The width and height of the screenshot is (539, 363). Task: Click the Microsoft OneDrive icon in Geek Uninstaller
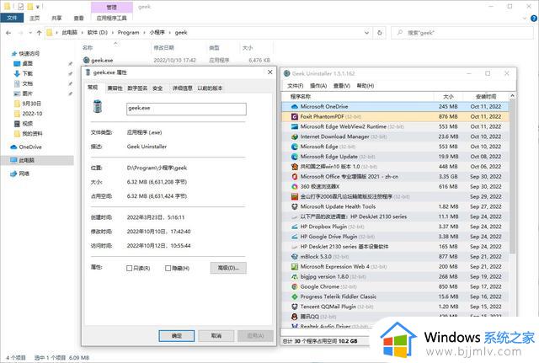(295, 107)
